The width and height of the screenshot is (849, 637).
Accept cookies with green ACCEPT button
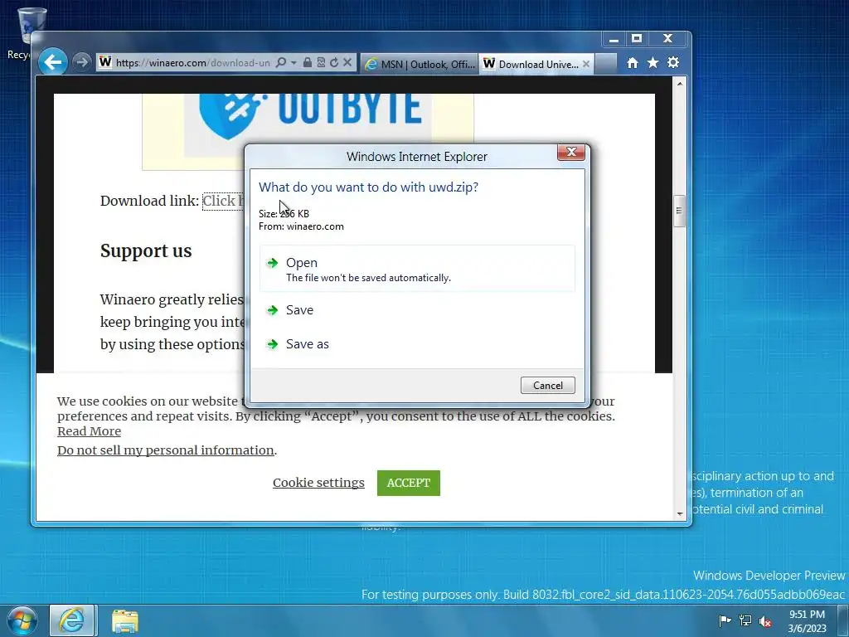coord(408,483)
